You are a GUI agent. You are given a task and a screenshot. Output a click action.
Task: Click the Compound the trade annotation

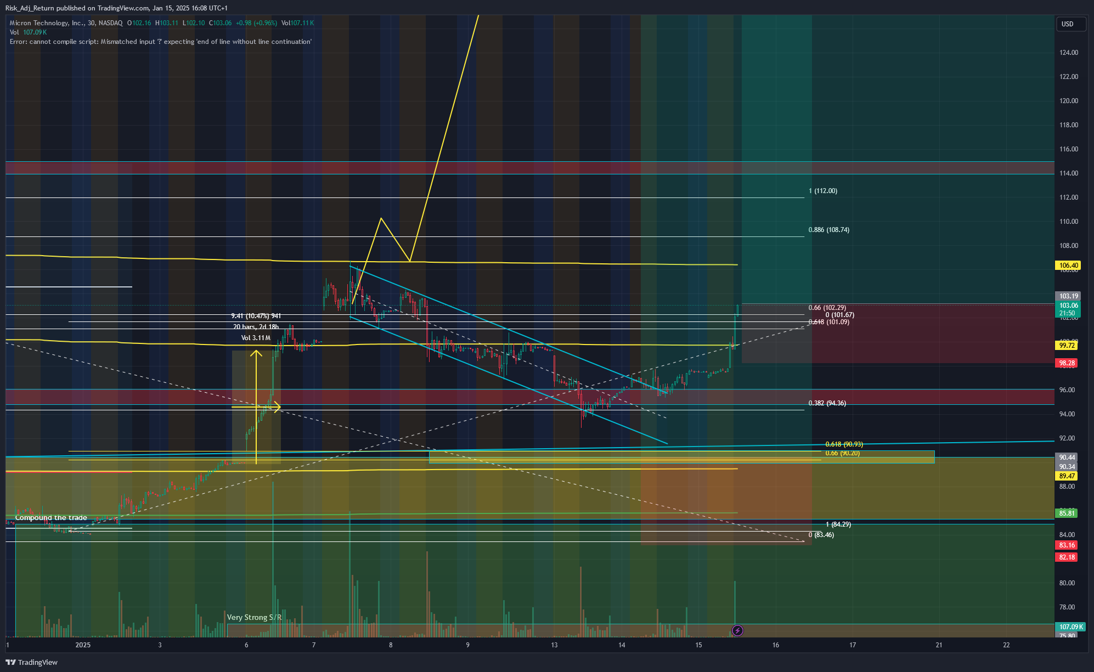pos(51,518)
